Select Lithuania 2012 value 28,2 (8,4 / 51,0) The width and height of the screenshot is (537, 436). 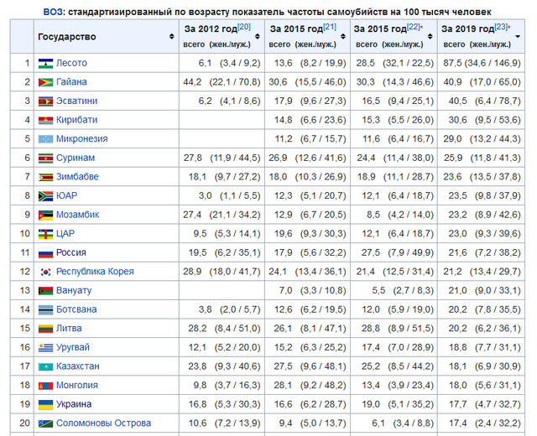224,329
